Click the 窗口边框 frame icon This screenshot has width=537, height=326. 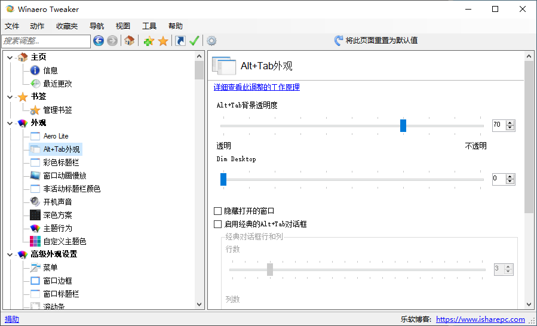tap(35, 281)
